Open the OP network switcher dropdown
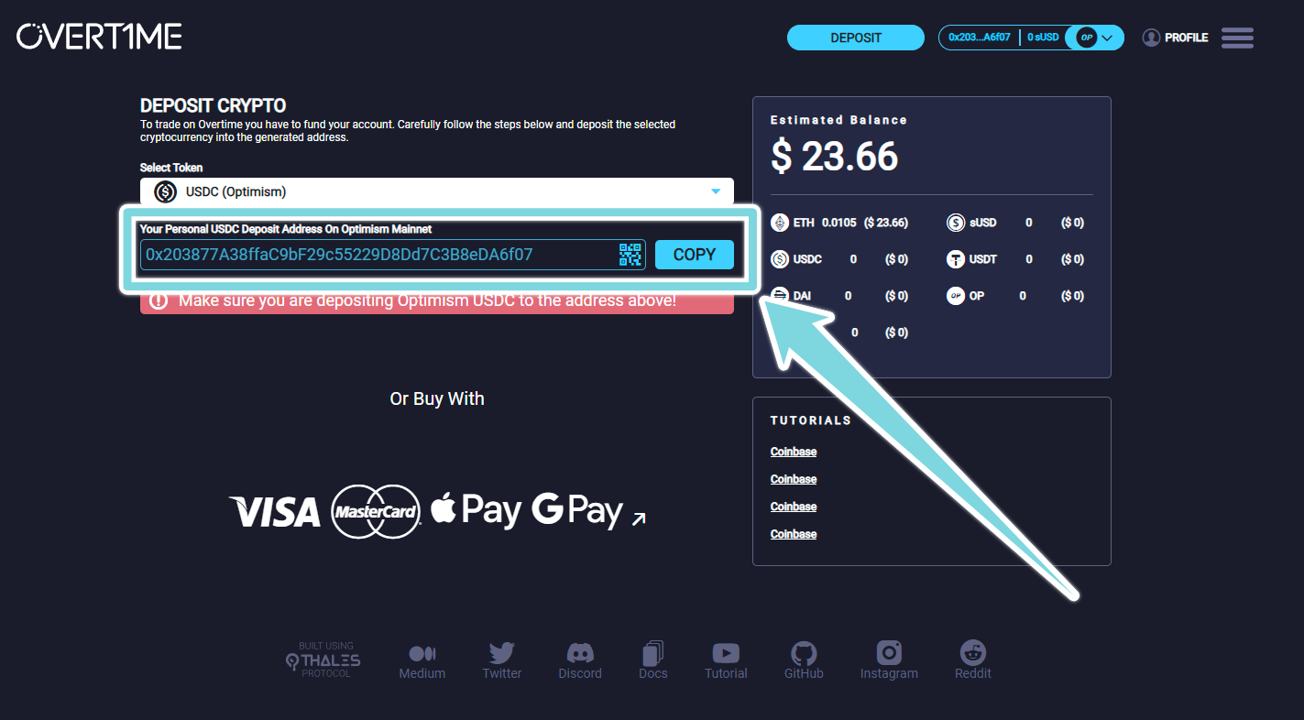This screenshot has width=1304, height=720. pos(1097,38)
